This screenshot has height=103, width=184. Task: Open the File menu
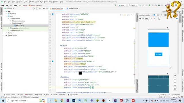point(5,2)
